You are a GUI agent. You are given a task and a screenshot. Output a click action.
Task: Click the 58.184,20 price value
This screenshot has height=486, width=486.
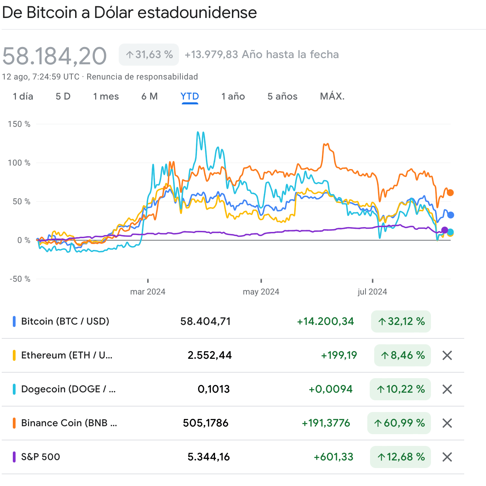(x=54, y=56)
